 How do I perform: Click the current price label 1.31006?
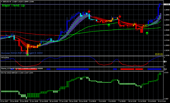pyautogui.click(x=166, y=4)
